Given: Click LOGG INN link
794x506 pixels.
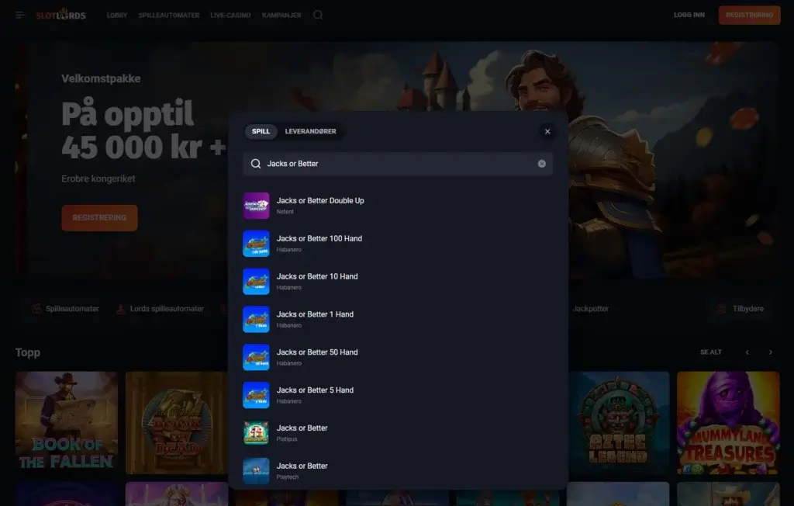Looking at the screenshot, I should pyautogui.click(x=689, y=15).
